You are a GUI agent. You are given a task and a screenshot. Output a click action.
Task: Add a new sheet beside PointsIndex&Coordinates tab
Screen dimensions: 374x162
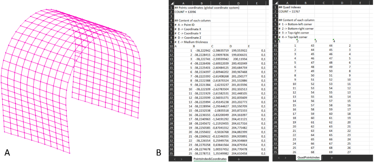tap(239, 159)
